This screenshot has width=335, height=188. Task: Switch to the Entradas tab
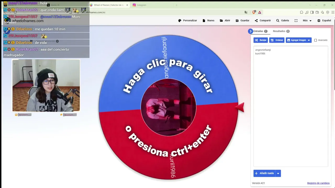click(x=260, y=31)
